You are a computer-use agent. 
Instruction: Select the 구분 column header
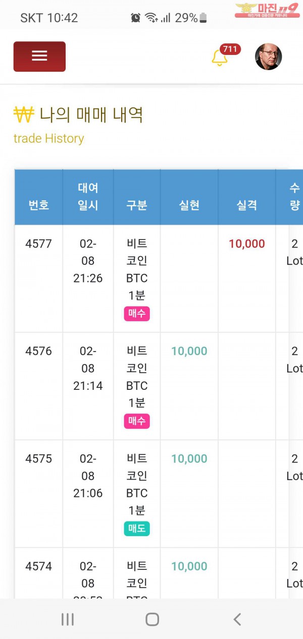click(x=137, y=205)
